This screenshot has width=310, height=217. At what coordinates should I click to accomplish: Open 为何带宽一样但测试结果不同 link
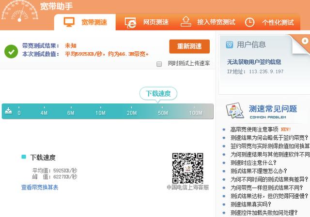point(267,188)
